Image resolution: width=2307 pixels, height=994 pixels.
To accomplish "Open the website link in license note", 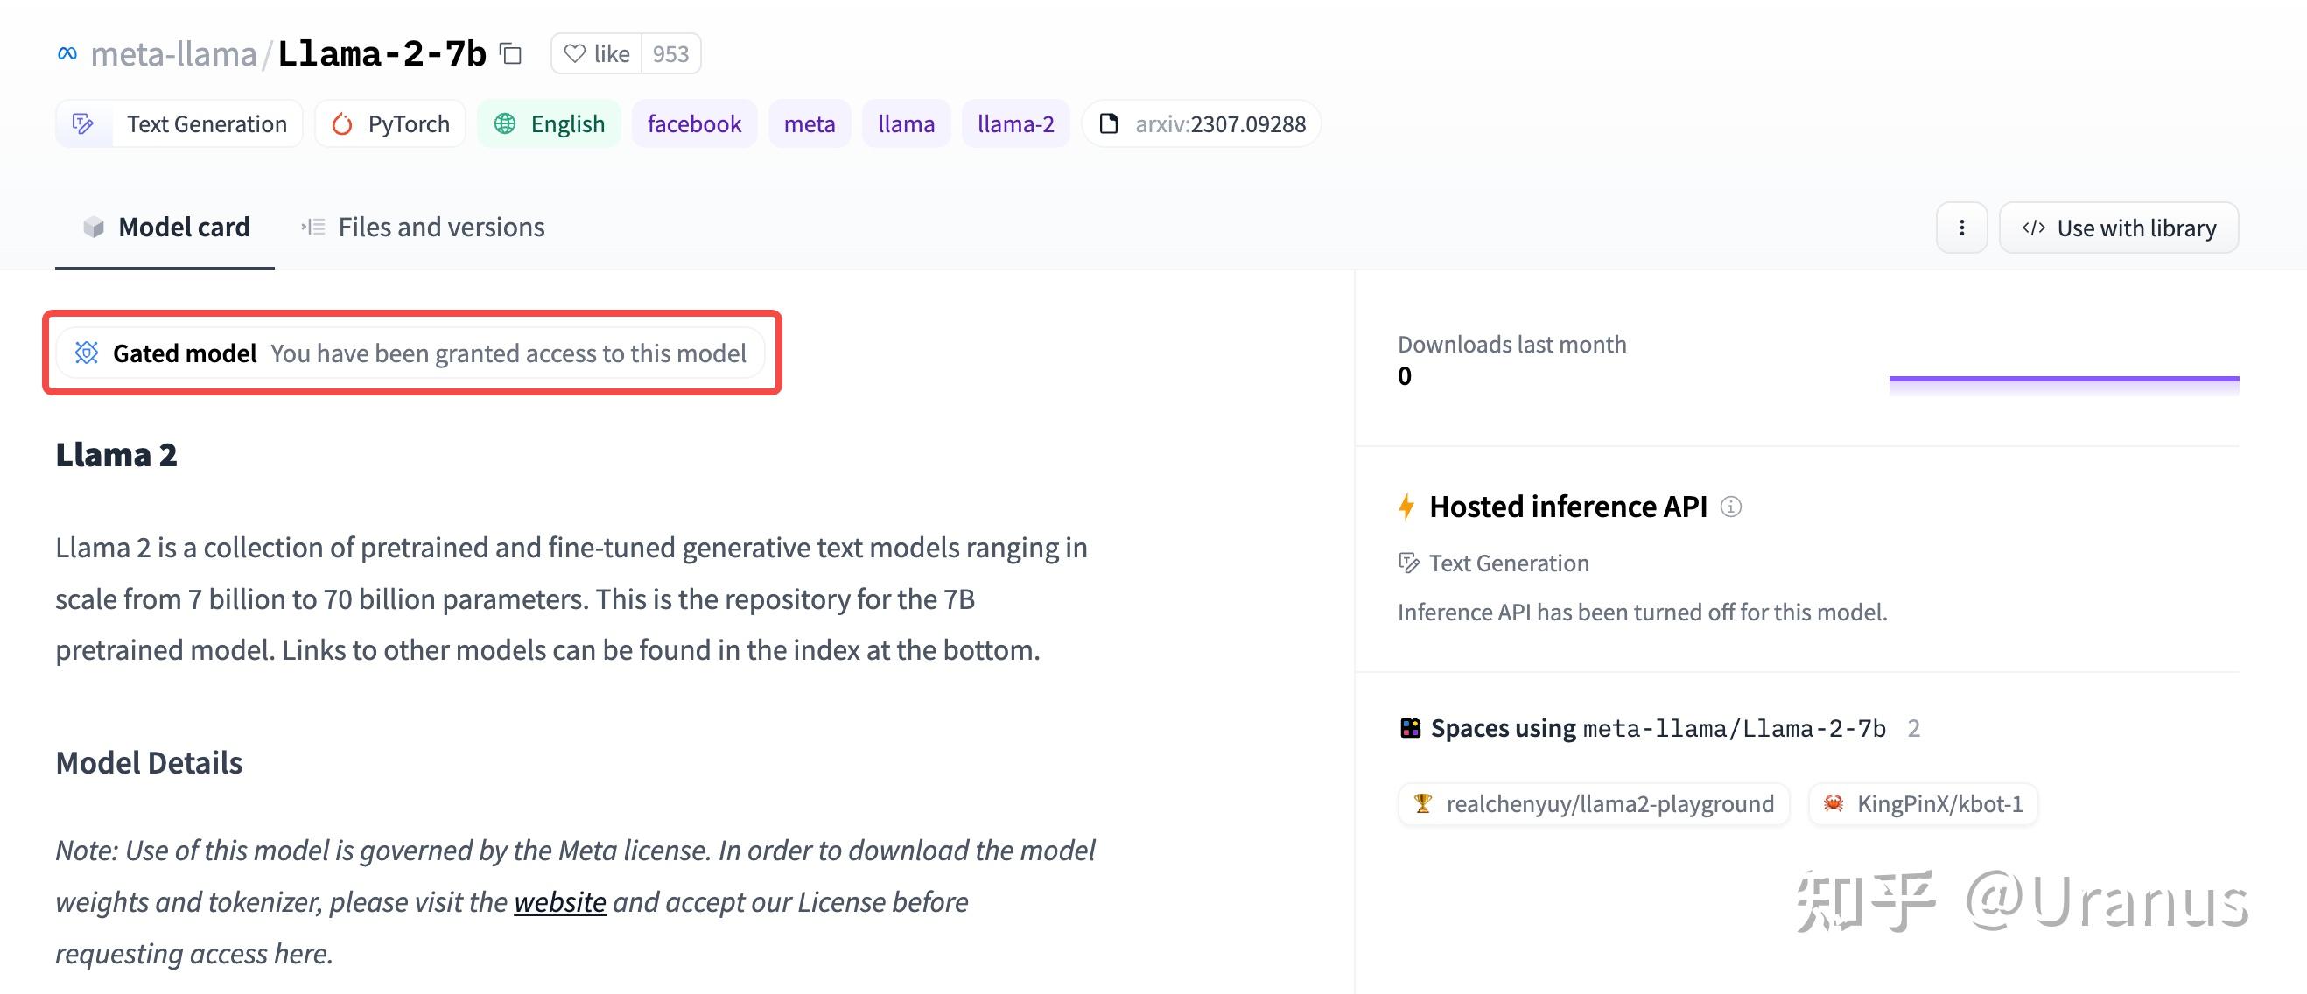I will pos(560,902).
